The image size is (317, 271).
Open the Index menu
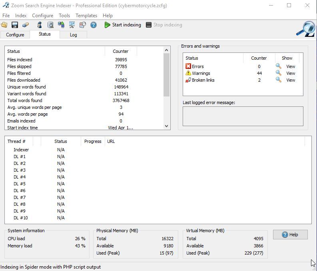click(x=21, y=16)
